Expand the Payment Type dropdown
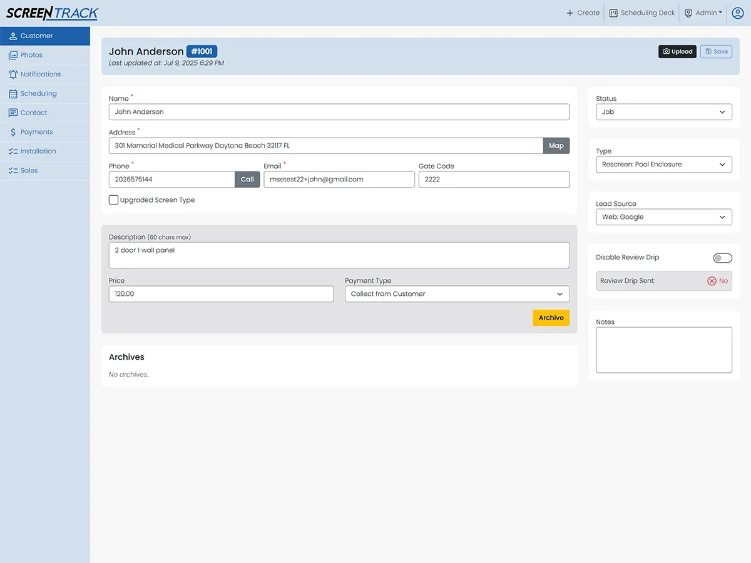This screenshot has height=563, width=751. click(457, 294)
